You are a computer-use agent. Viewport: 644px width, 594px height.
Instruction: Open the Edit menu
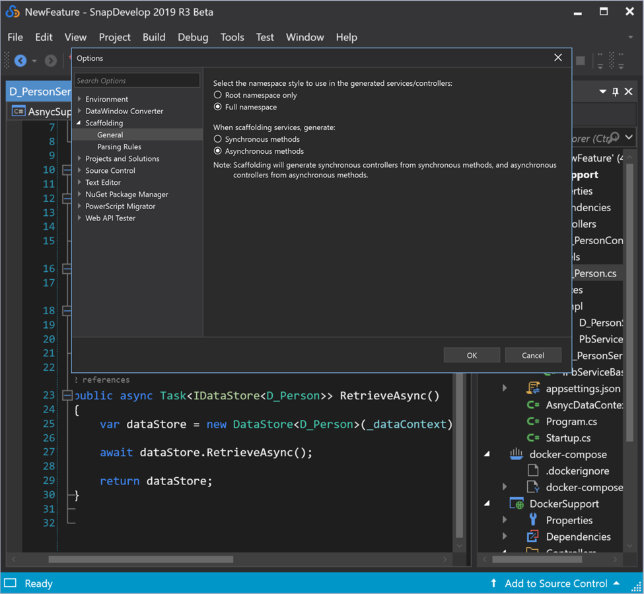pos(44,38)
